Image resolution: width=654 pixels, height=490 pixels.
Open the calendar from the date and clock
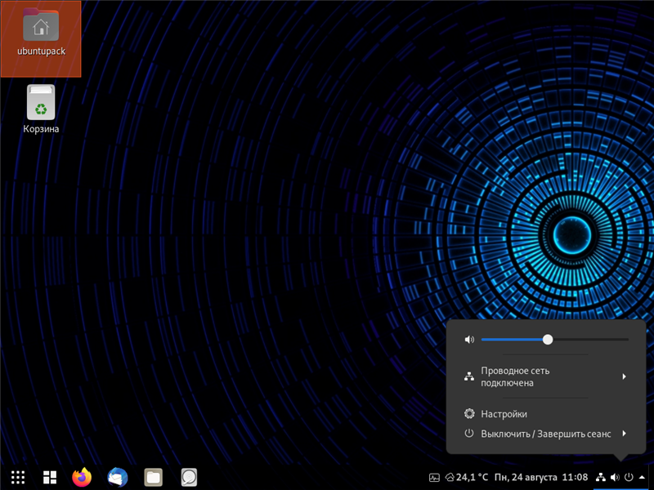pos(541,477)
